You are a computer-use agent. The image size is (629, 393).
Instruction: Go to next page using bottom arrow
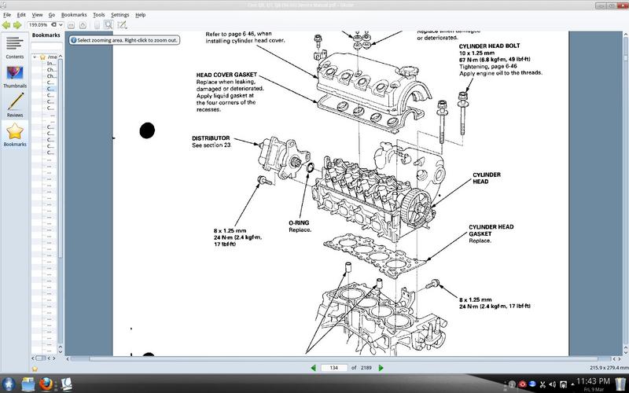(381, 367)
